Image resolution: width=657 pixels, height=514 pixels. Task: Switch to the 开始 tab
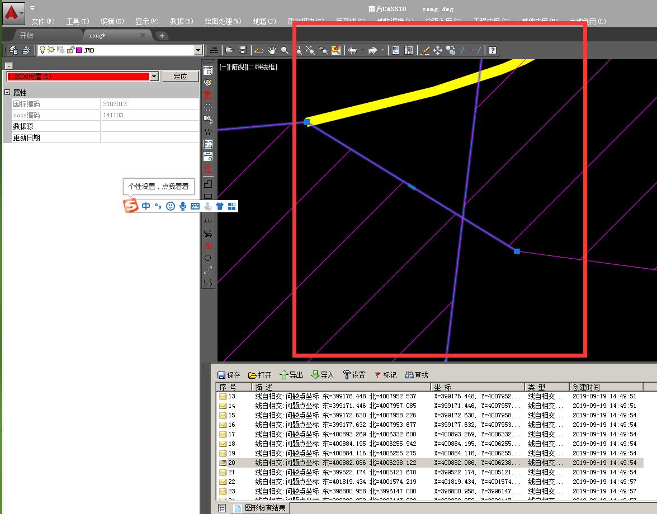tap(27, 35)
